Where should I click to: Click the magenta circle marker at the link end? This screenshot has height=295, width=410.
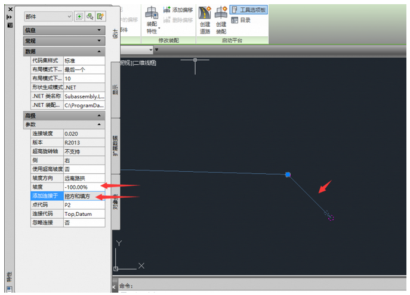331,218
